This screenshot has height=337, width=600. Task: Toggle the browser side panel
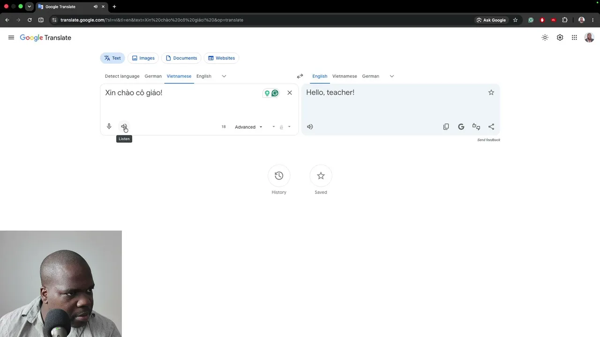coord(41,20)
